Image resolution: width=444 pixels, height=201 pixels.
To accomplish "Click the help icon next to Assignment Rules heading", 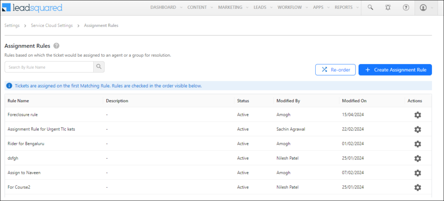I will (57, 46).
